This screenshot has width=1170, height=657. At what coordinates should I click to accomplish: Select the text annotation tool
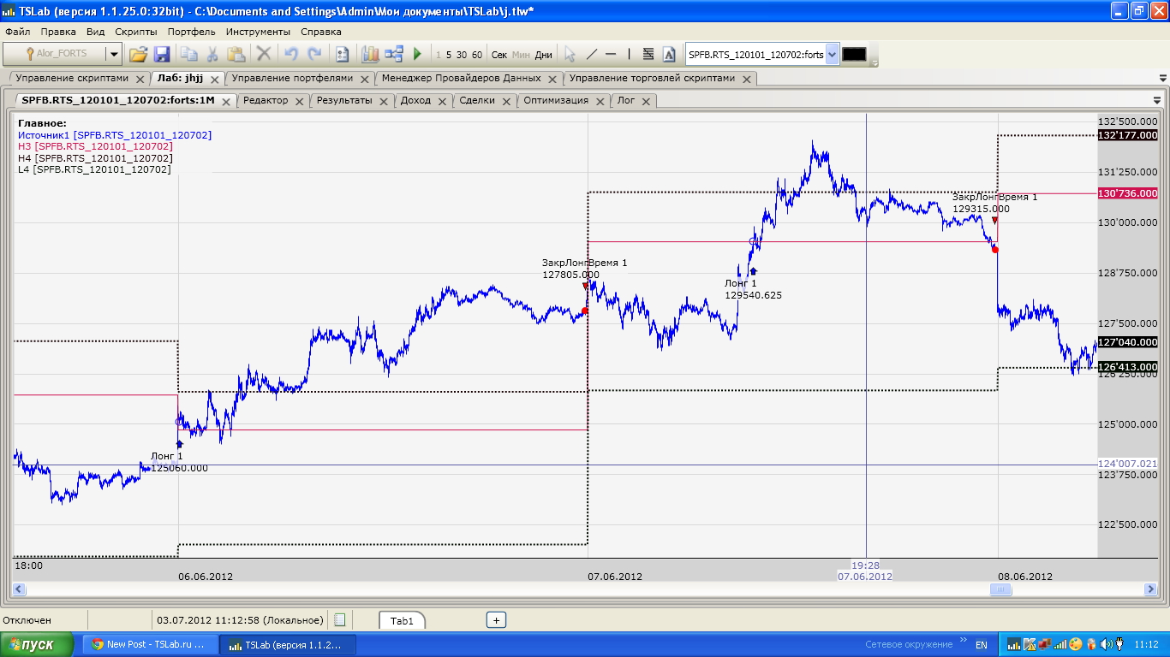click(669, 54)
